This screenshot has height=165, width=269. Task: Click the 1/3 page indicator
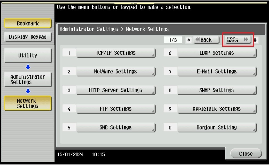click(173, 40)
